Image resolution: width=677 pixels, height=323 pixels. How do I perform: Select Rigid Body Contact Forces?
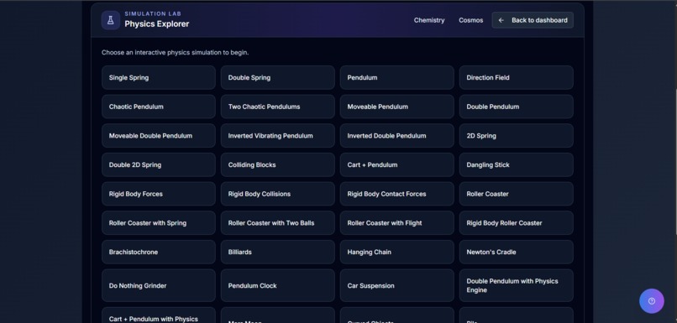[396, 194]
